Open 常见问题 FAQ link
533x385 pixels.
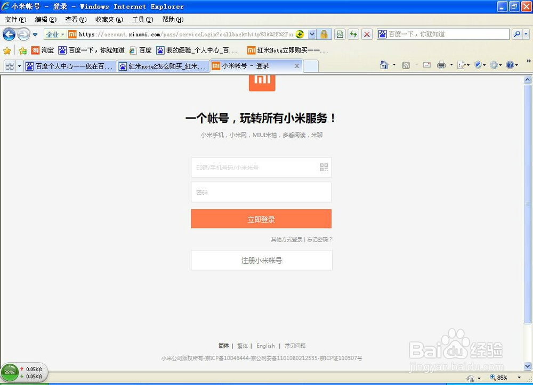point(295,346)
